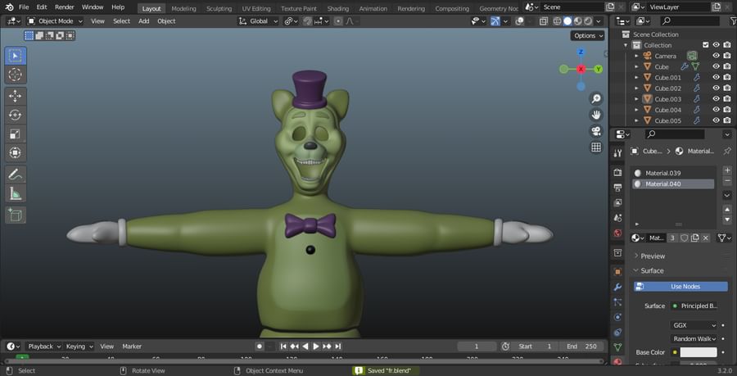
Task: Toggle Use Nodes for material
Action: 680,287
